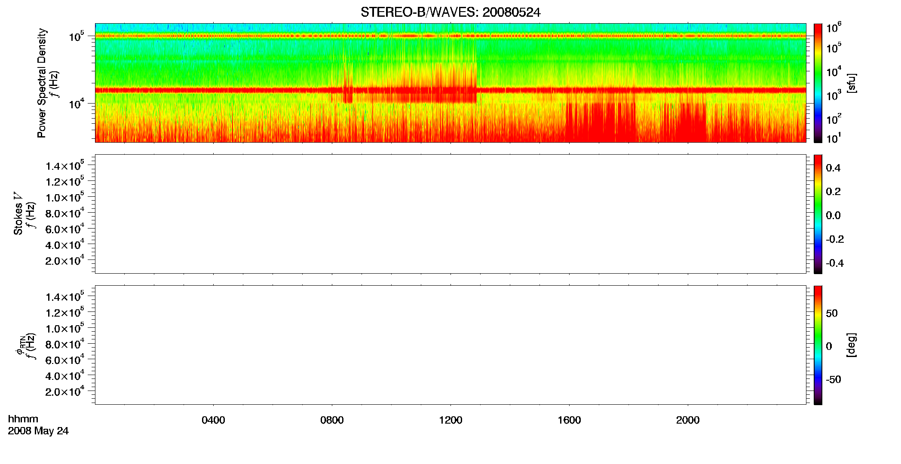Click the [sfu] colorbar unit label
Viewport: 901px width, 464px height.
click(852, 83)
